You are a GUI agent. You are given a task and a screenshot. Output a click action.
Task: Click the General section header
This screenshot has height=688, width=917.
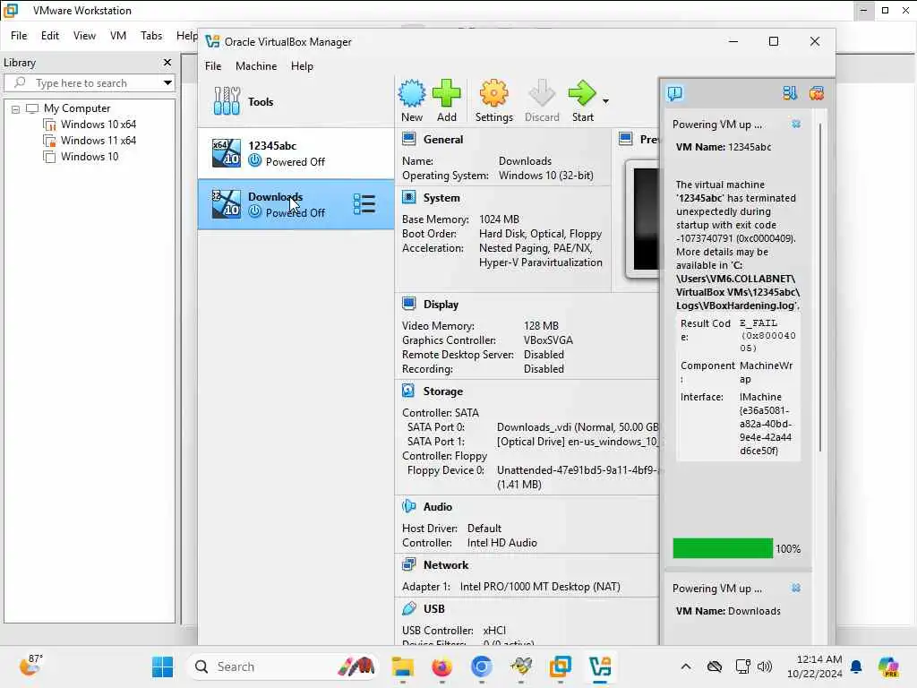(x=442, y=139)
